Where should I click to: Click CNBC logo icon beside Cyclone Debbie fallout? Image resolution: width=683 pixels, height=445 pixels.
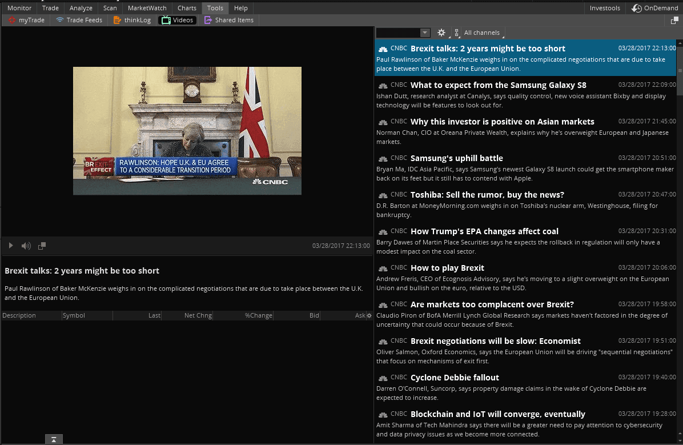click(383, 378)
